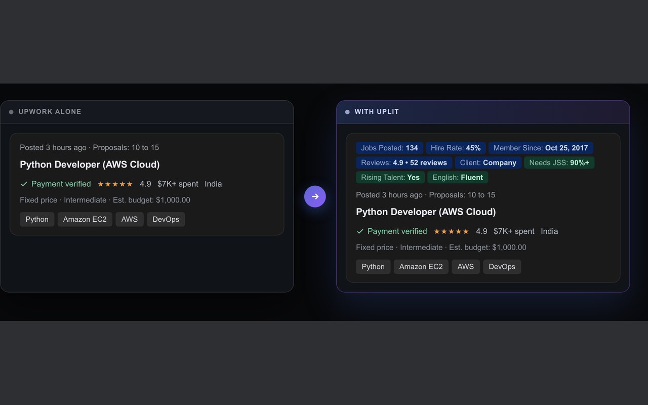648x405 pixels.
Task: Select the AWS tag in With Uplit panel
Action: 466,267
